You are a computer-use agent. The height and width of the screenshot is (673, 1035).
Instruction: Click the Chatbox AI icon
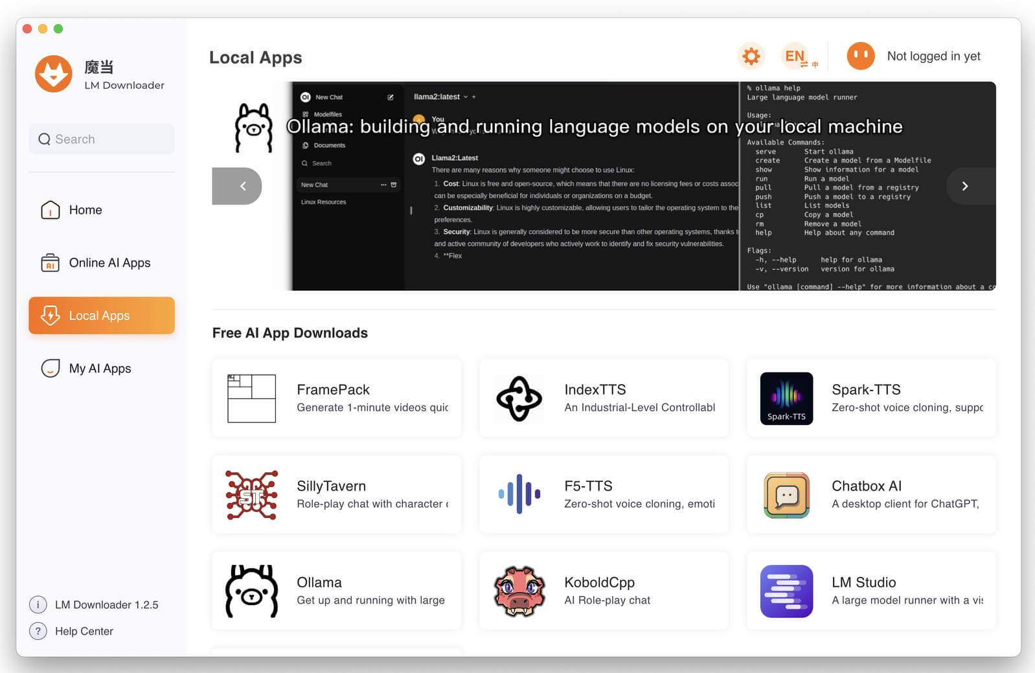(786, 495)
